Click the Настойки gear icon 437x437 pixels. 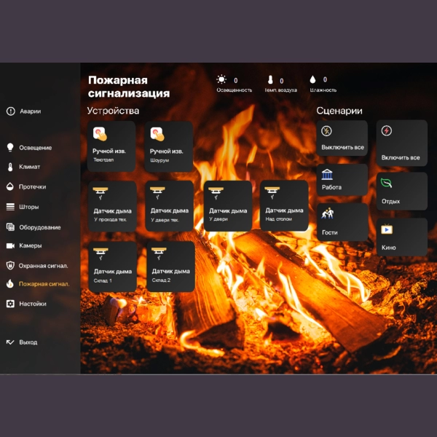pyautogui.click(x=10, y=304)
